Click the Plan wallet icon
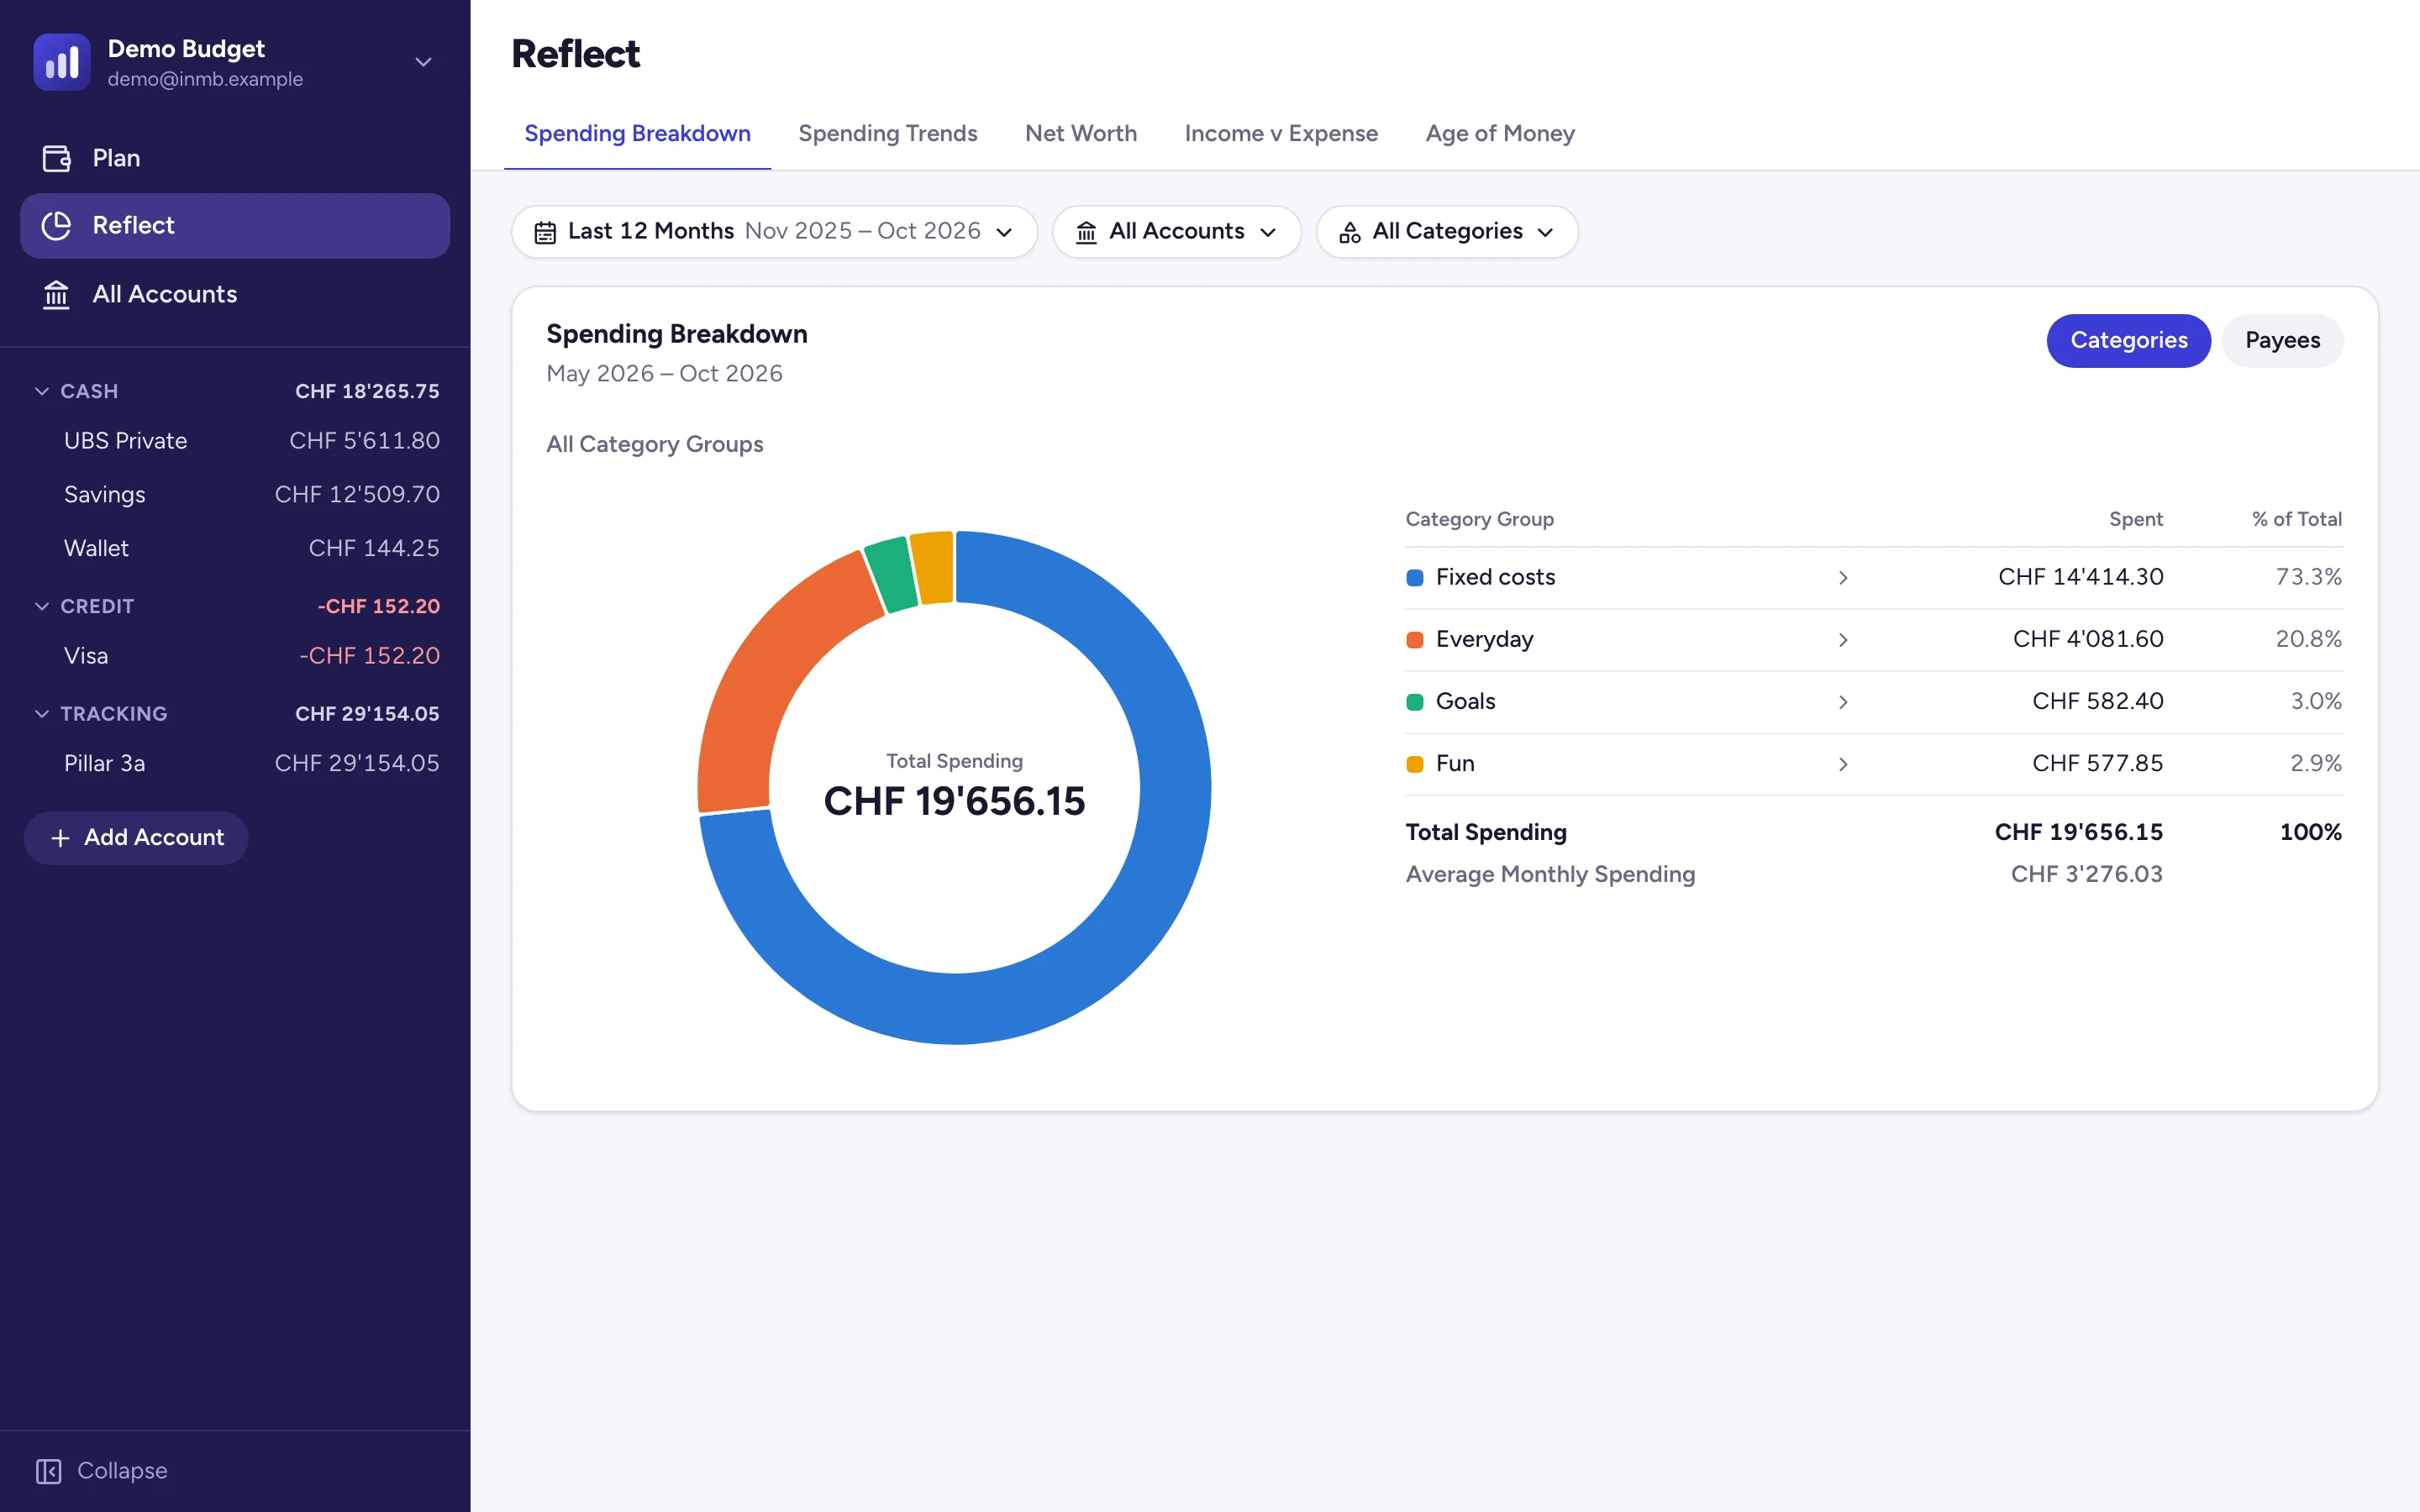This screenshot has height=1512, width=2420. [x=56, y=158]
